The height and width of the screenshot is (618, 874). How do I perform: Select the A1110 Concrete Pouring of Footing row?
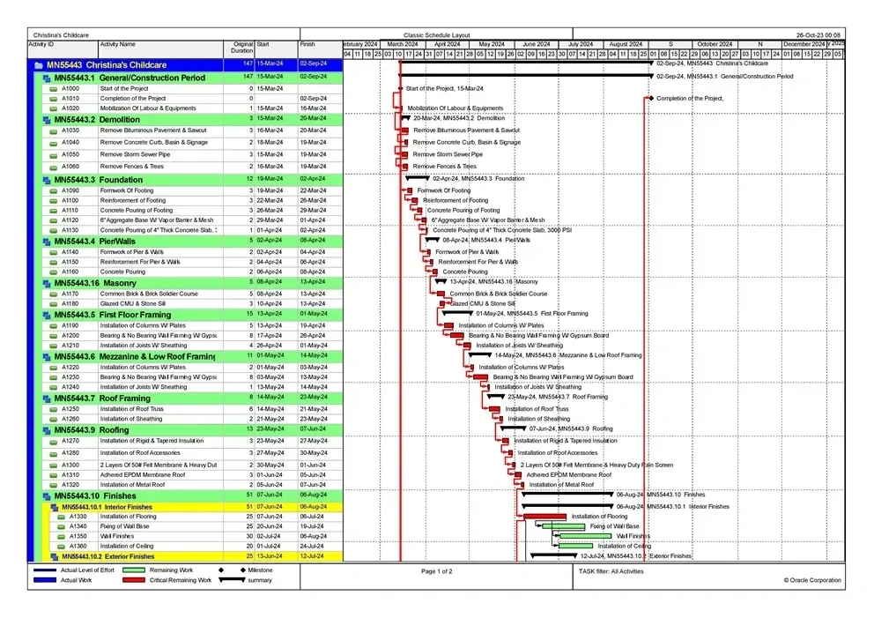pyautogui.click(x=193, y=211)
